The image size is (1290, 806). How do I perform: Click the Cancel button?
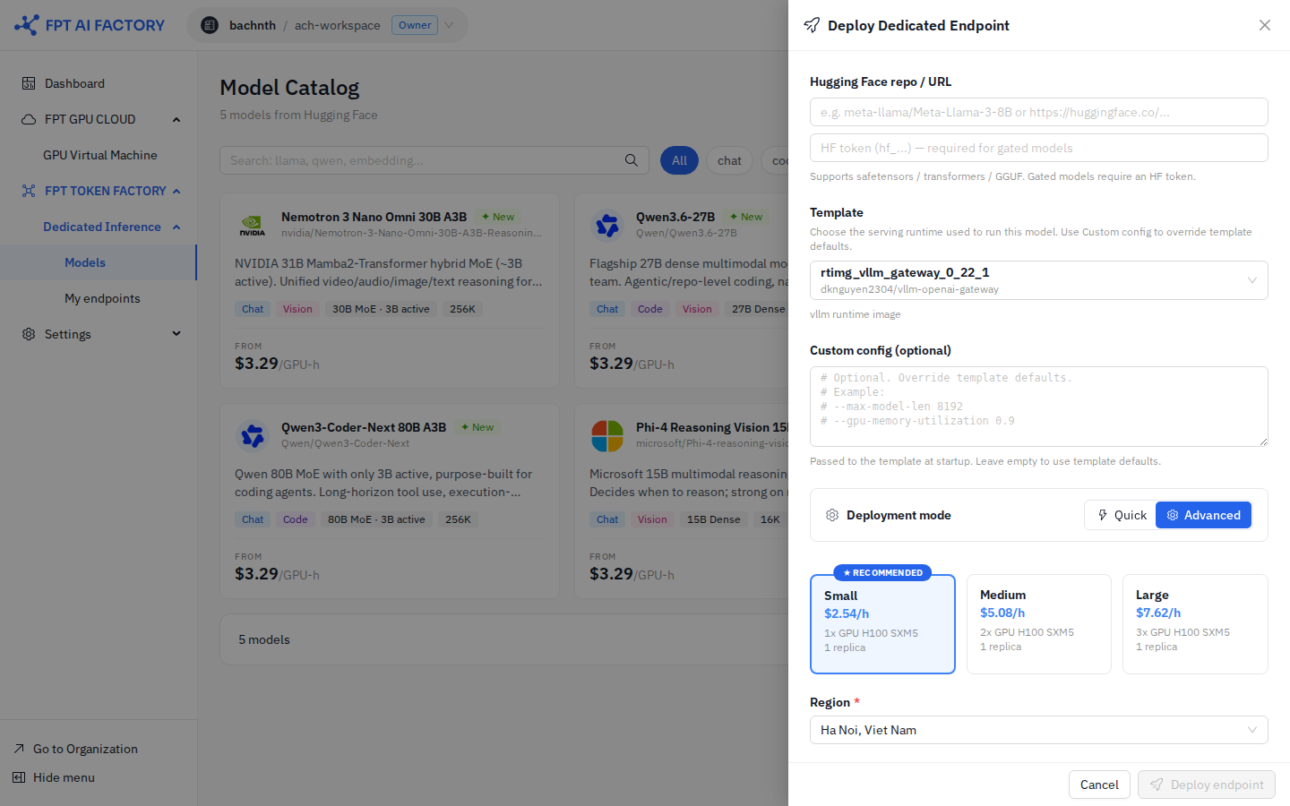point(1099,785)
